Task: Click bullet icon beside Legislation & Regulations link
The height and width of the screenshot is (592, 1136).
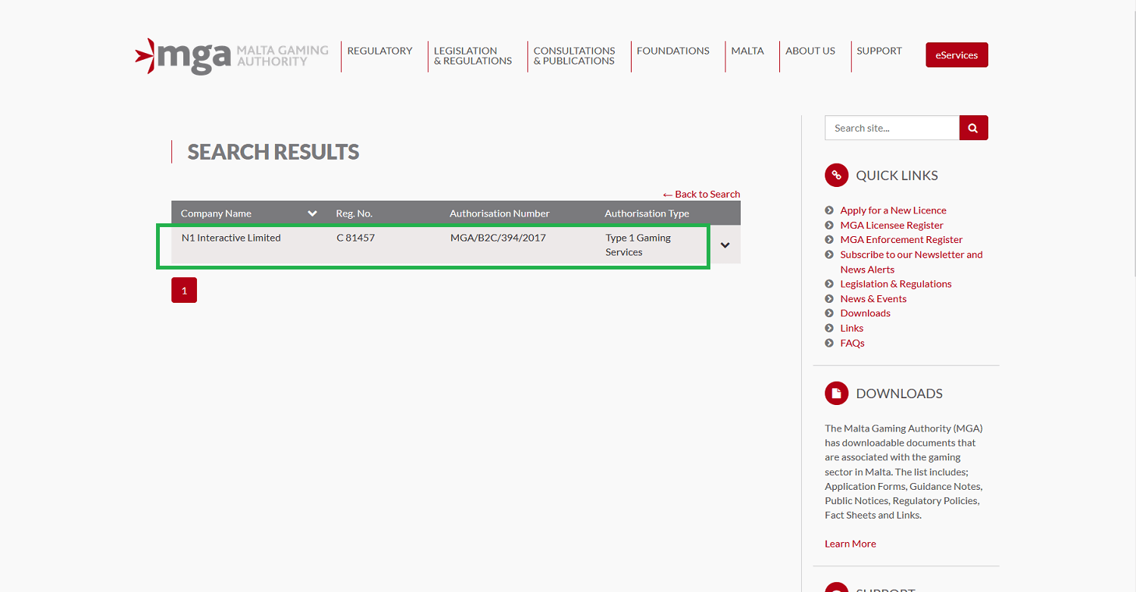Action: 829,284
